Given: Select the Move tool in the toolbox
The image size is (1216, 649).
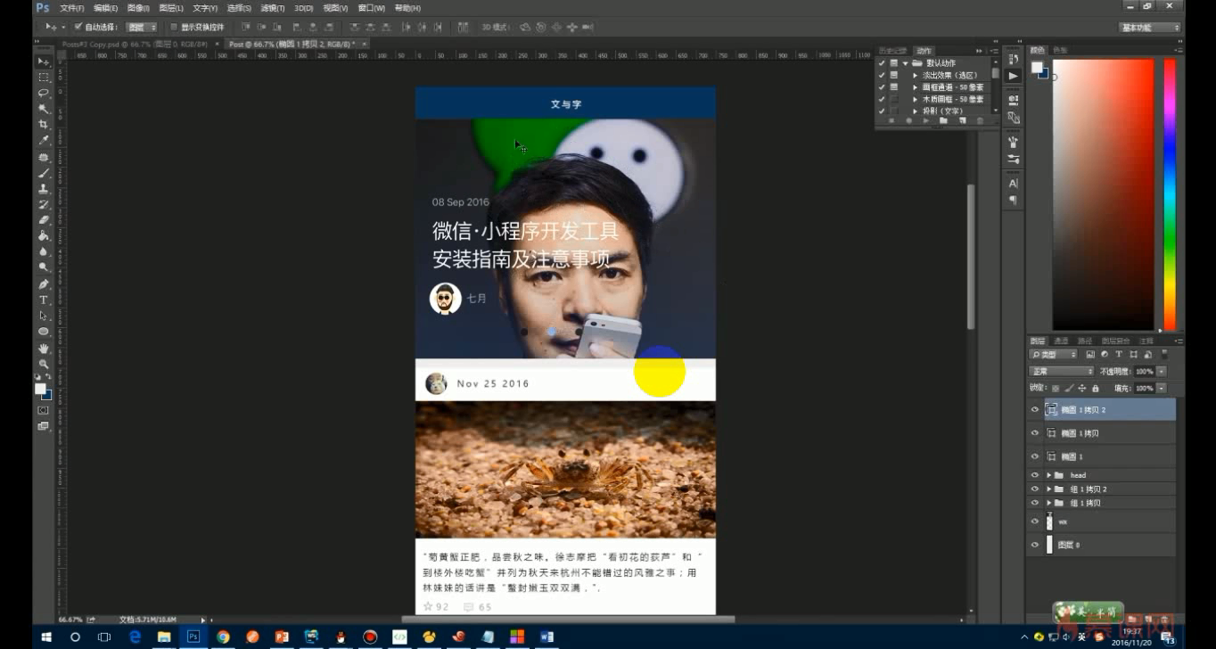Looking at the screenshot, I should (x=43, y=62).
